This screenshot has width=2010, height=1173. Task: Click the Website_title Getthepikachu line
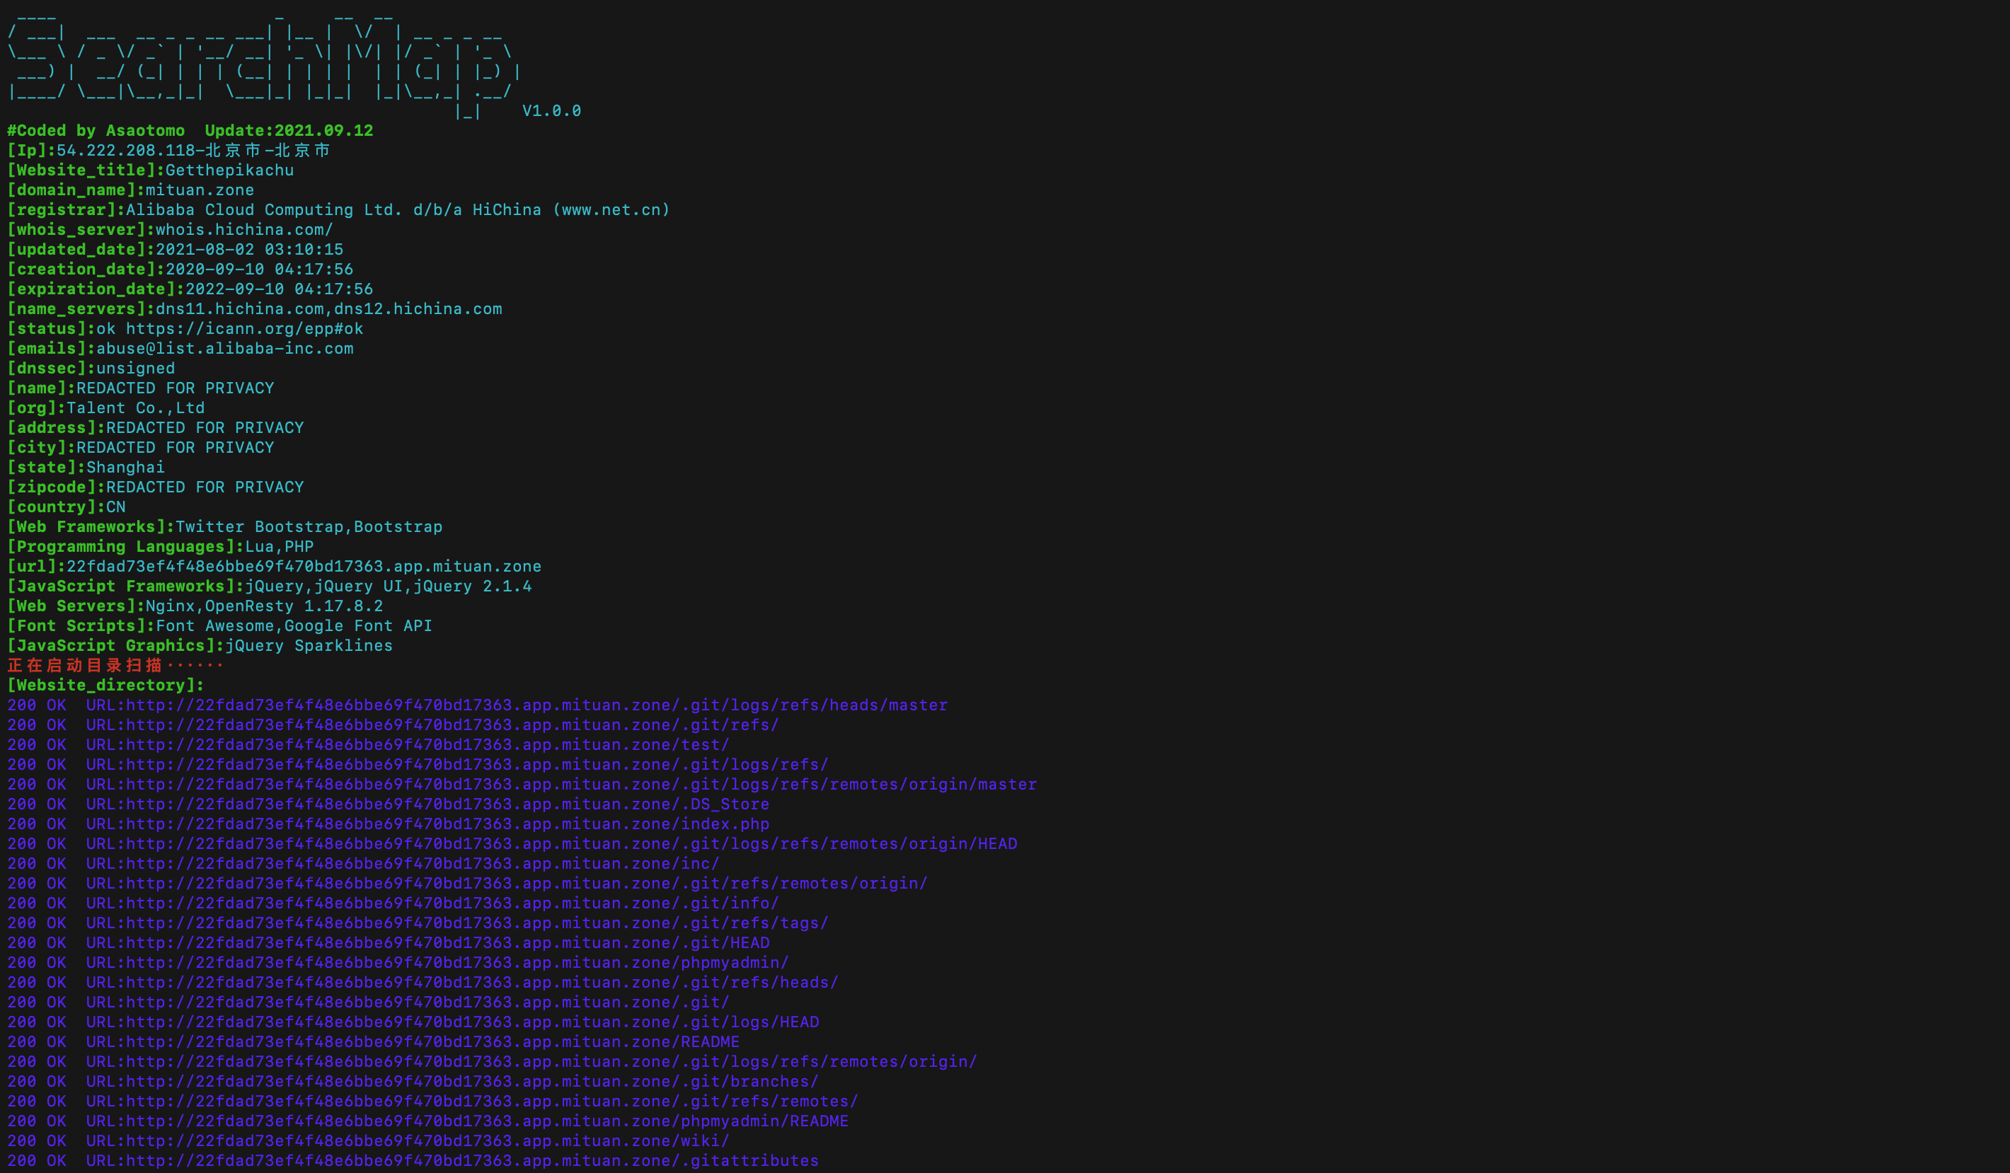point(150,170)
